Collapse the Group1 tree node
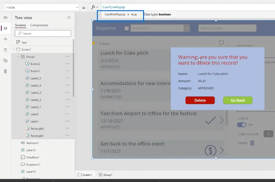The width and height of the screenshot is (275, 182). [19, 56]
